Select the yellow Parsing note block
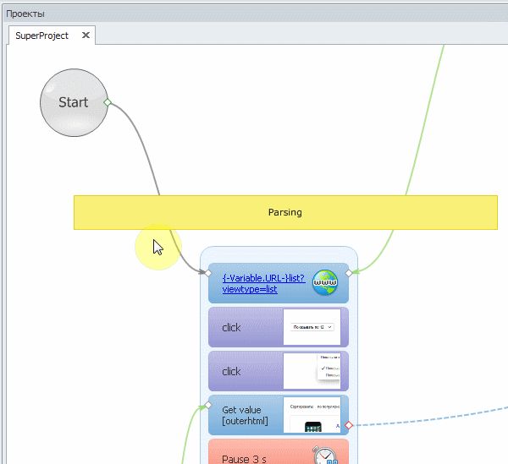The width and height of the screenshot is (508, 464). [x=285, y=212]
